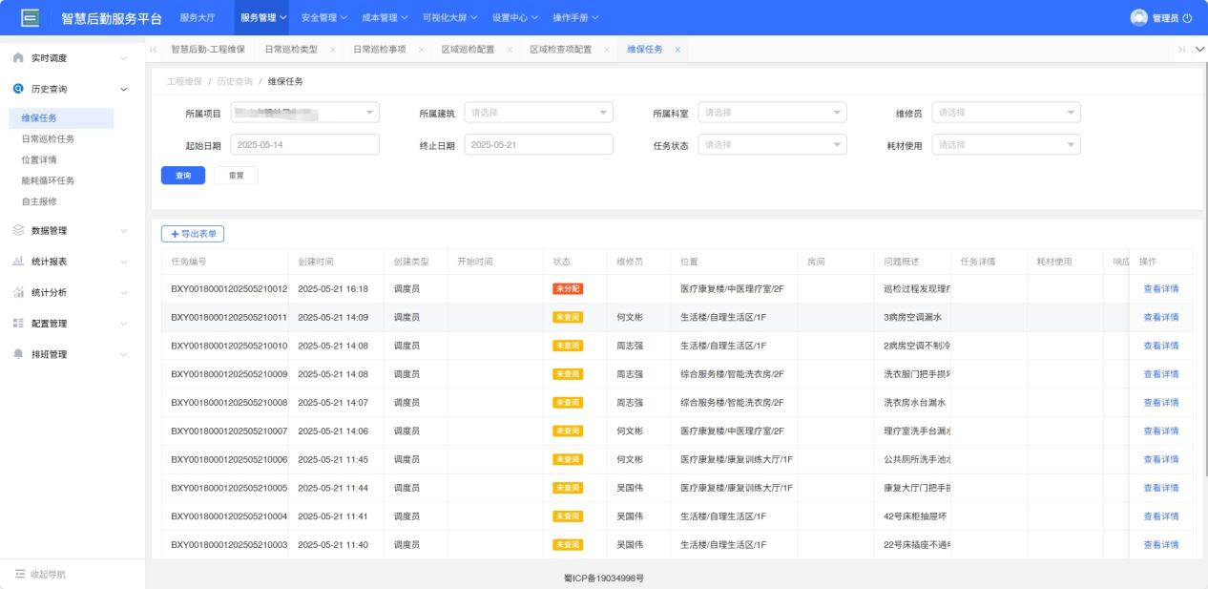Image resolution: width=1208 pixels, height=589 pixels.
Task: Click the 终止日期 field showing 2025-05-21
Action: (x=538, y=144)
